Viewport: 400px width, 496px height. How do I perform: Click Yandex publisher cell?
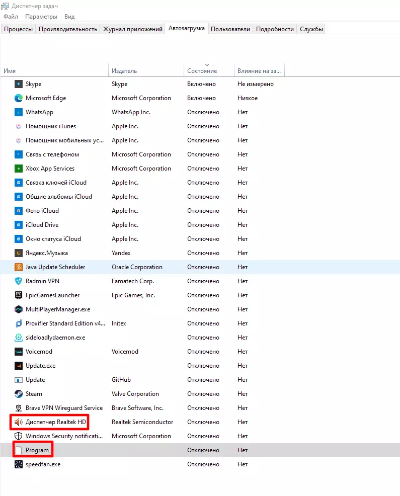click(121, 253)
